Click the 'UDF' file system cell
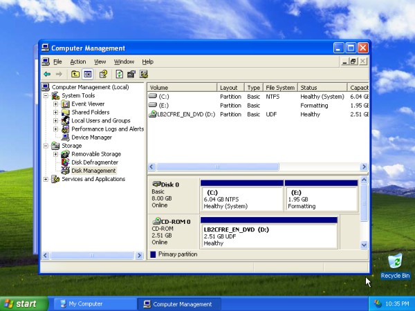415x311 pixels. (x=271, y=114)
